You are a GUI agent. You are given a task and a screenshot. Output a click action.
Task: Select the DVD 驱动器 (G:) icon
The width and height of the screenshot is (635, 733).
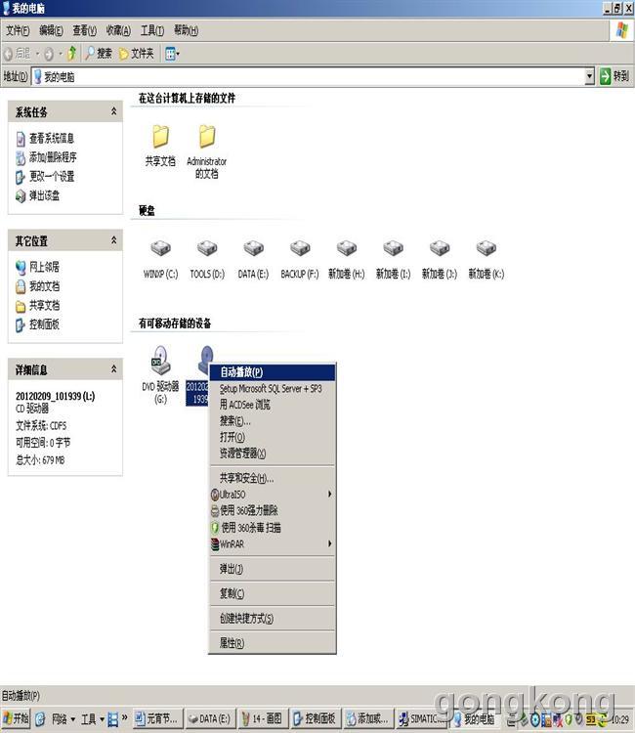point(160,362)
